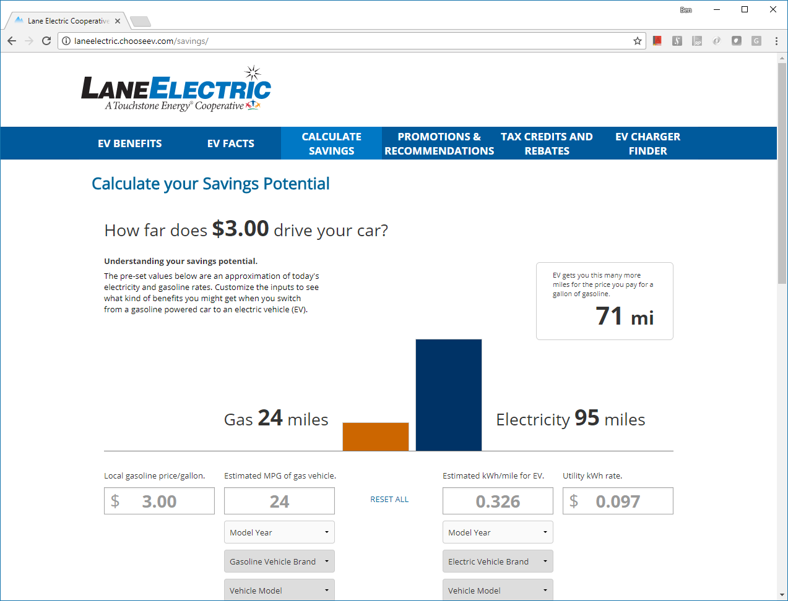Click the browser back arrow
Viewport: 788px width, 601px height.
click(12, 41)
